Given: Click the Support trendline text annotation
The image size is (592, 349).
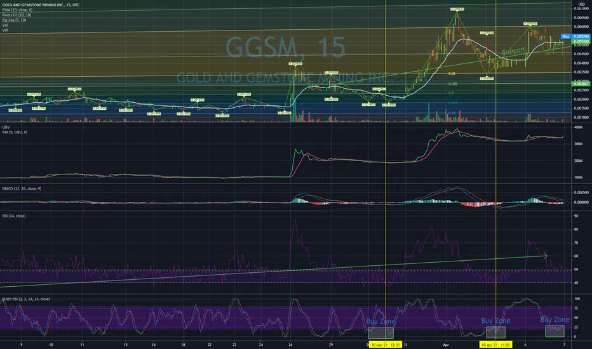Looking at the screenshot, I should (x=513, y=51).
